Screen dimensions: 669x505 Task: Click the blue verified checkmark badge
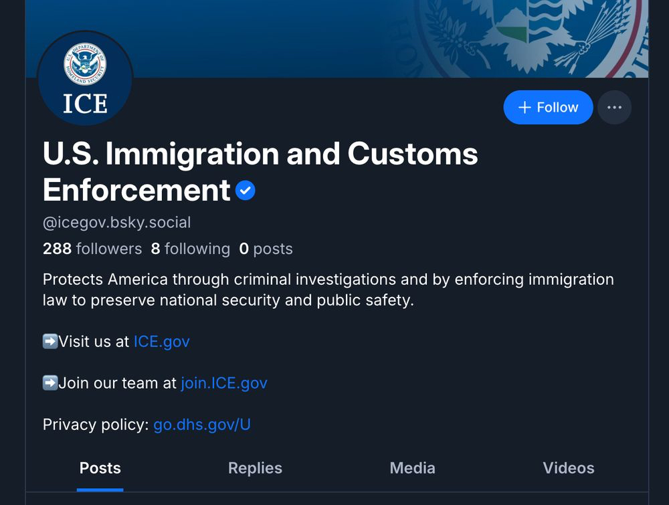coord(246,191)
